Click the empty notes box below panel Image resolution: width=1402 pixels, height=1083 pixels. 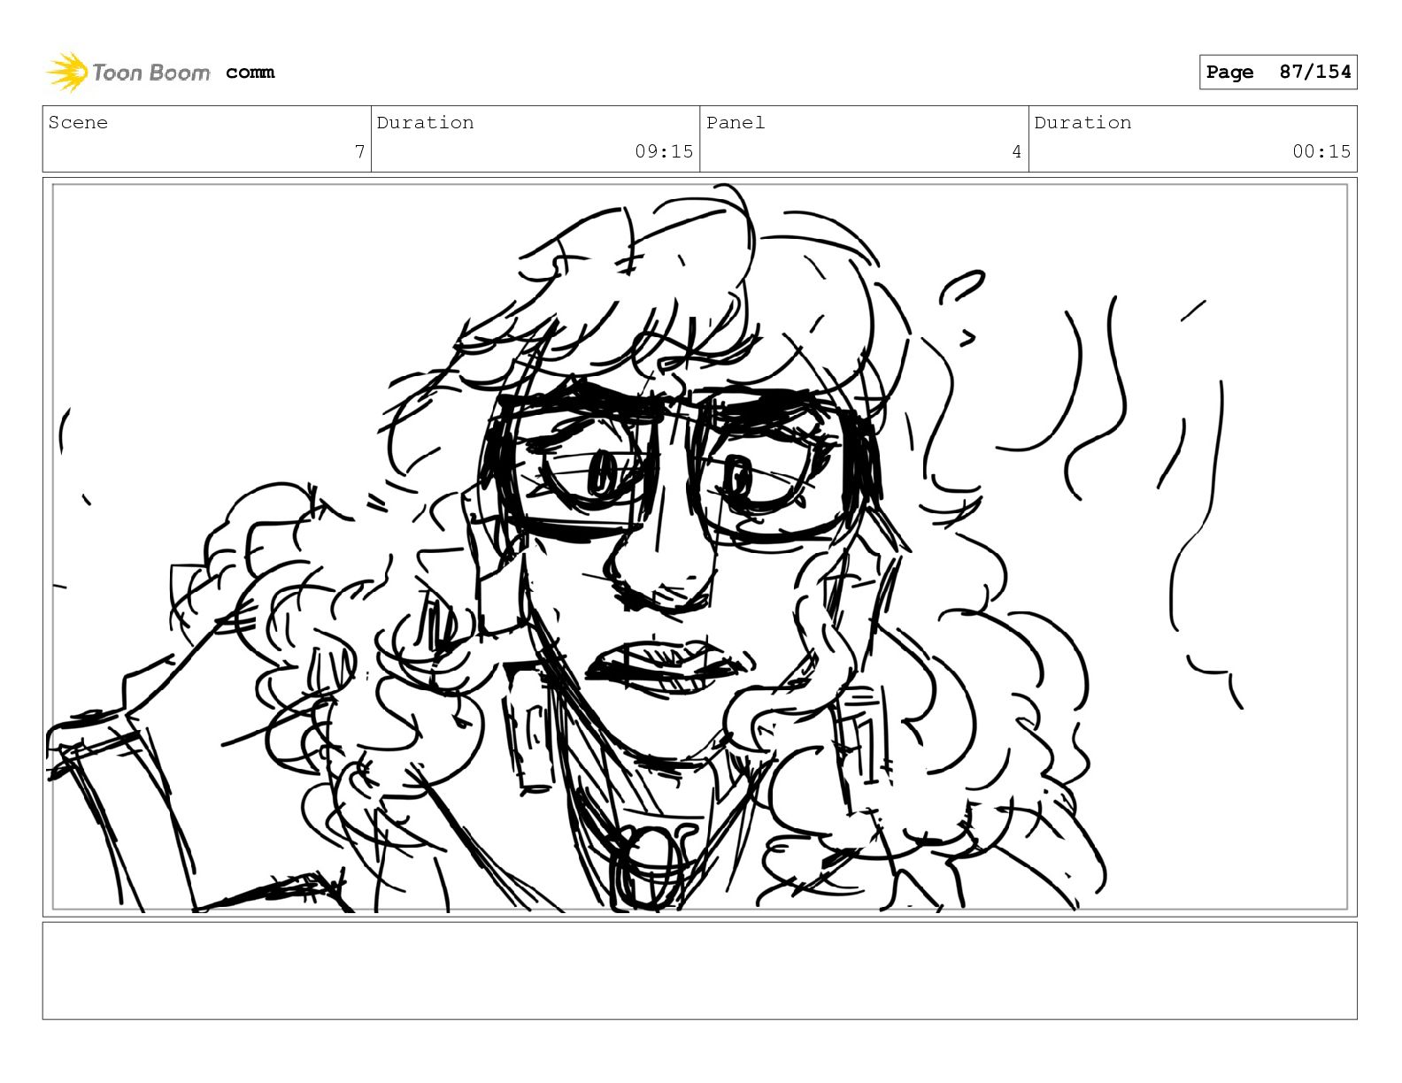[699, 971]
